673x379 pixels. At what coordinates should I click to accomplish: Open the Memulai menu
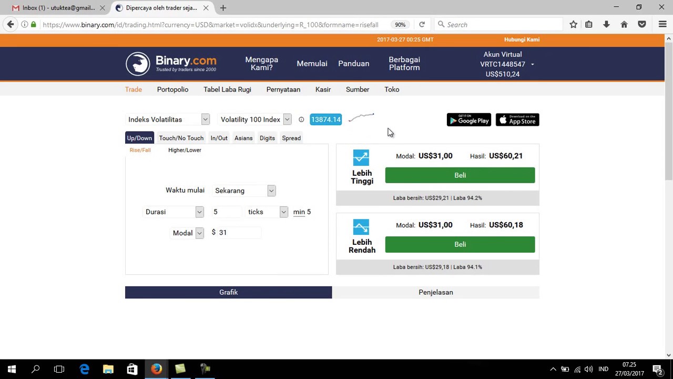tap(312, 64)
